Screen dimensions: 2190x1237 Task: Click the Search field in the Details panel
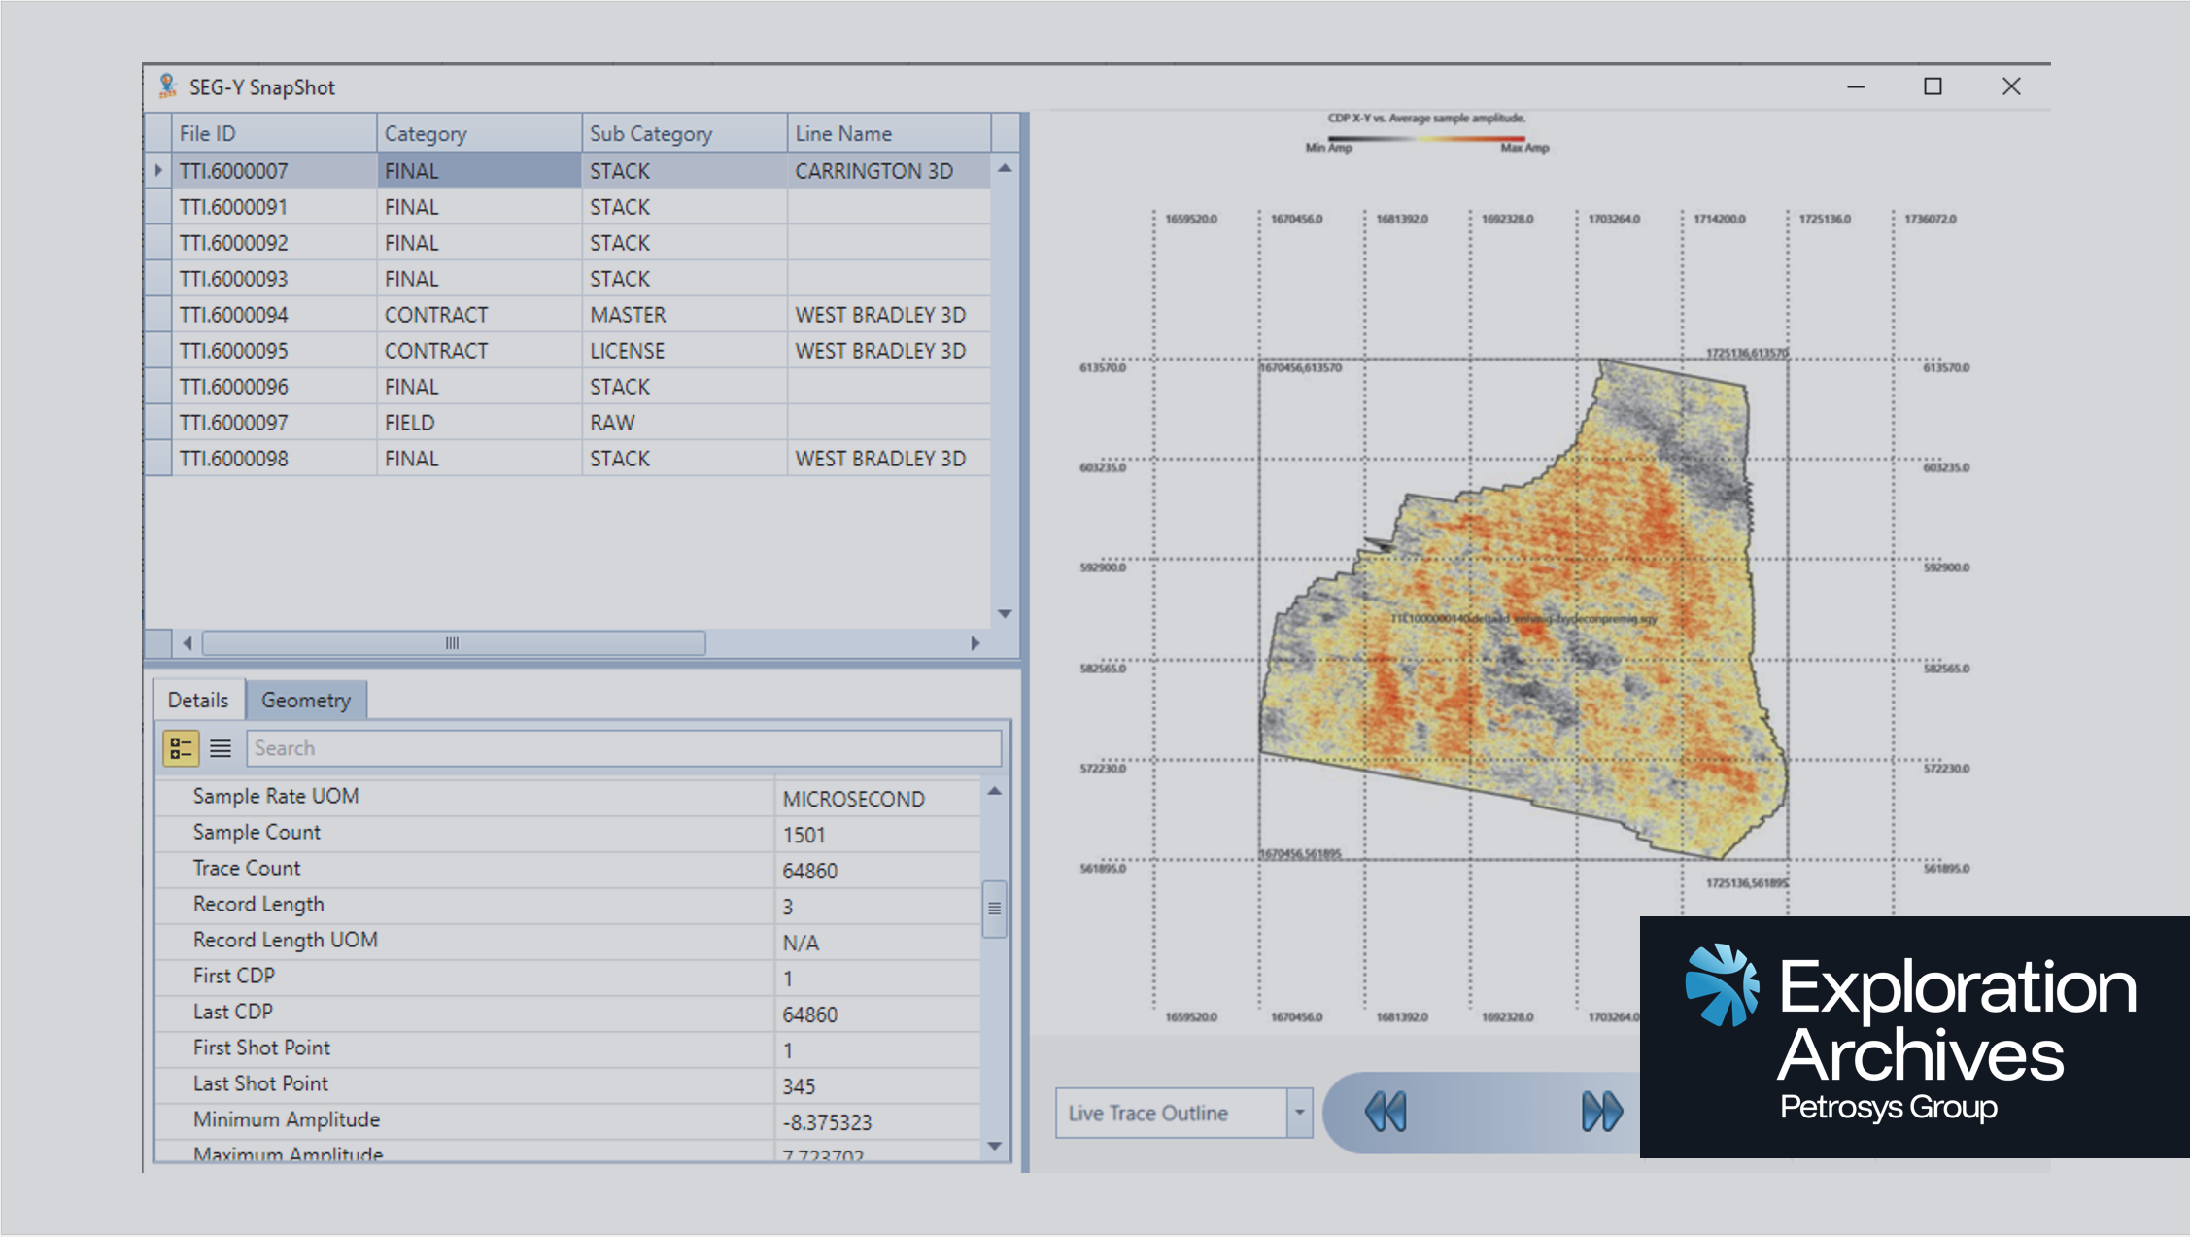[622, 747]
